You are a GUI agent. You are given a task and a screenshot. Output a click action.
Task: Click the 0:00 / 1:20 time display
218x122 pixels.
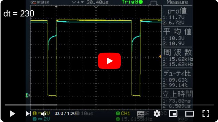click(65, 114)
